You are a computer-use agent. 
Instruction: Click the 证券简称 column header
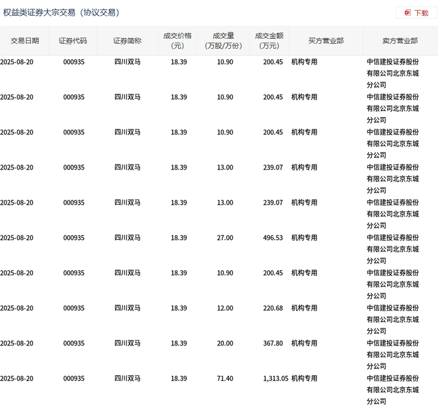(128, 41)
